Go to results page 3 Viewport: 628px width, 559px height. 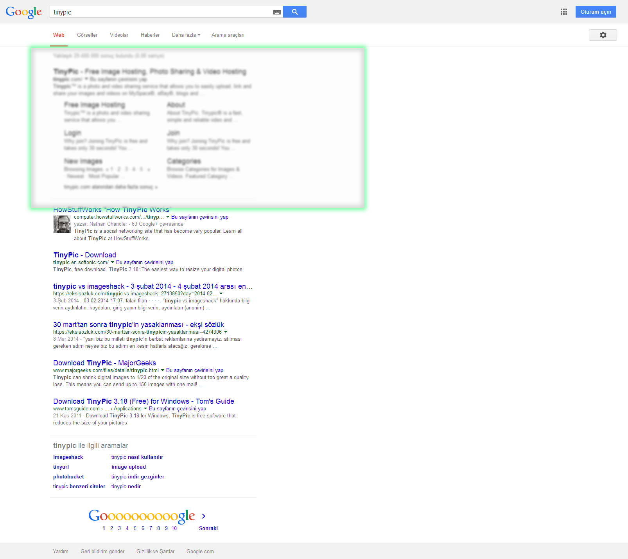click(x=119, y=528)
